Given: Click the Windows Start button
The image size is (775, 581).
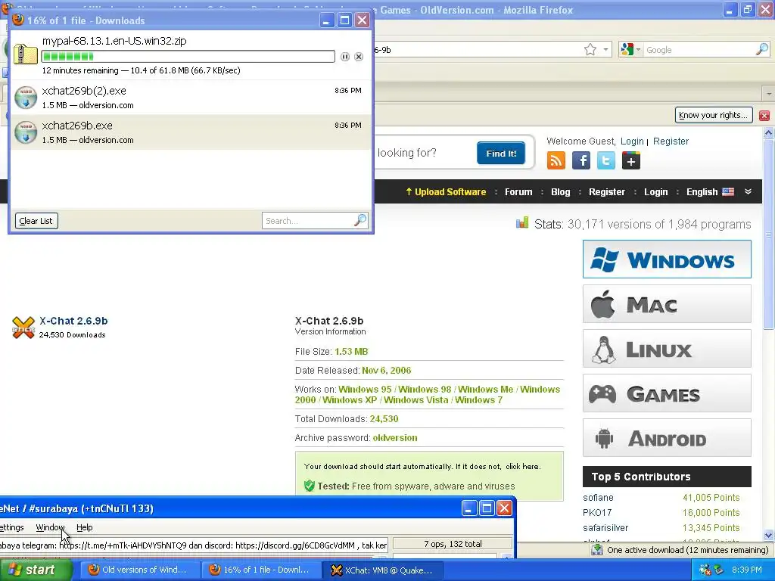Looking at the screenshot, I should tap(36, 570).
